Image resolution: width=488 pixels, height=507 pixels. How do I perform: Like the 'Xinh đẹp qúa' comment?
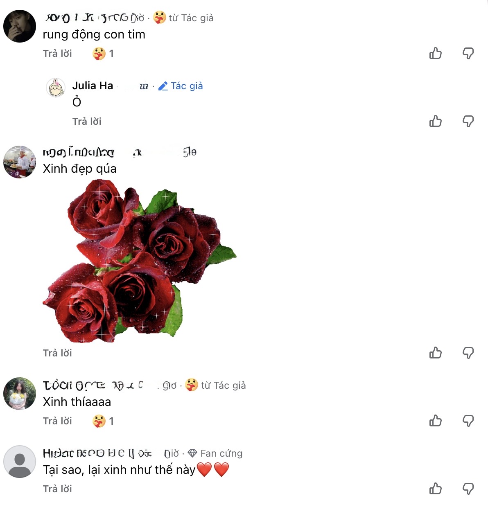coord(436,353)
